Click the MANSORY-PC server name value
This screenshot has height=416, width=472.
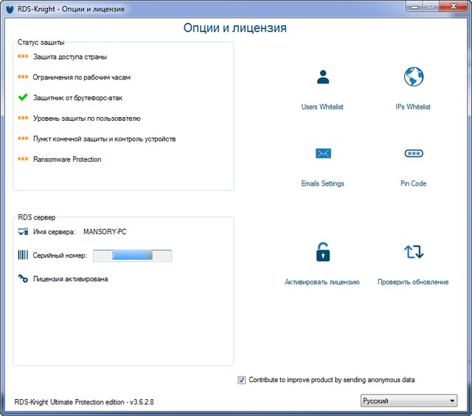click(105, 232)
